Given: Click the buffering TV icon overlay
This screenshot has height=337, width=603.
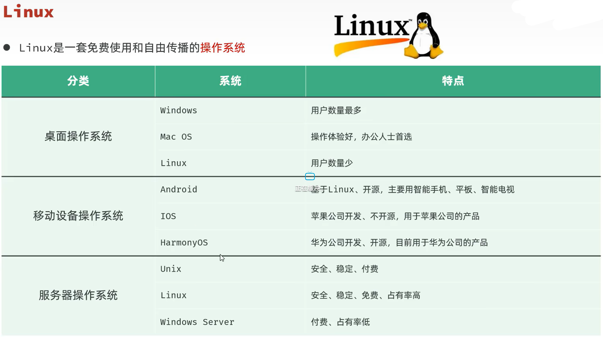Looking at the screenshot, I should tap(310, 176).
